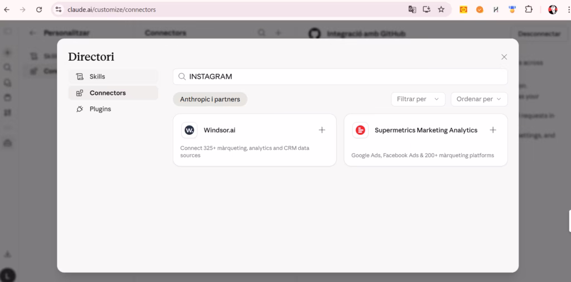
Task: Reload the page with the refresh icon
Action: coord(39,10)
